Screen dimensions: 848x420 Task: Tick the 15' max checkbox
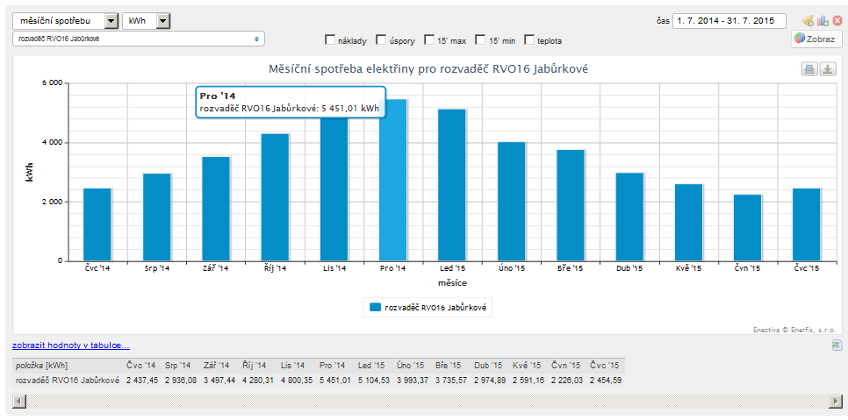429,39
